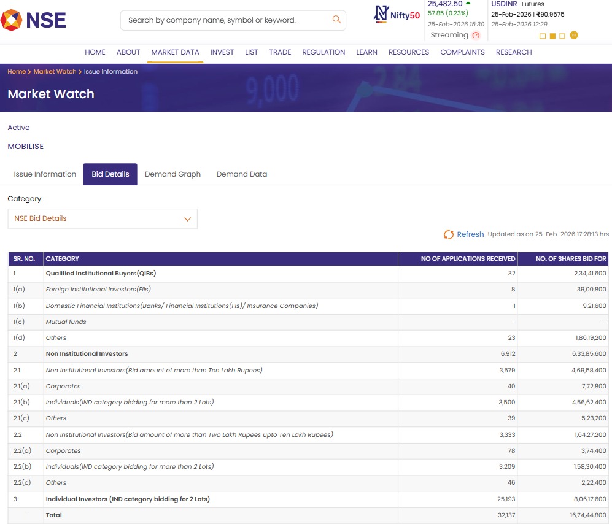
Task: Switch to Demand Graph tab
Action: (172, 174)
